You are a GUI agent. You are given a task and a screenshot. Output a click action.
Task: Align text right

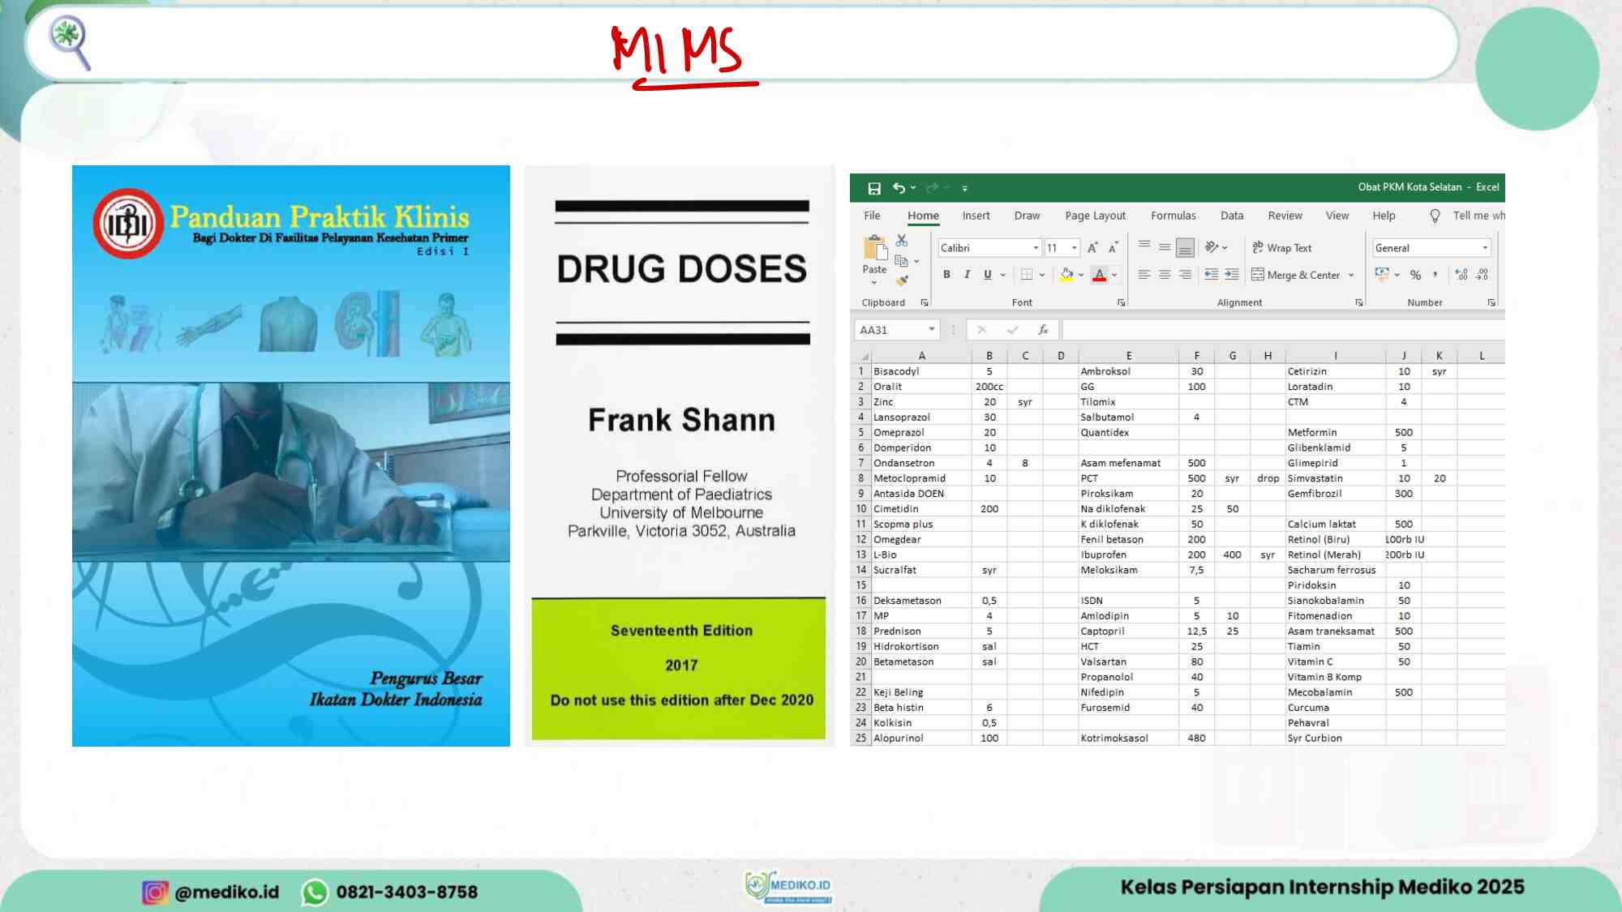point(1185,275)
